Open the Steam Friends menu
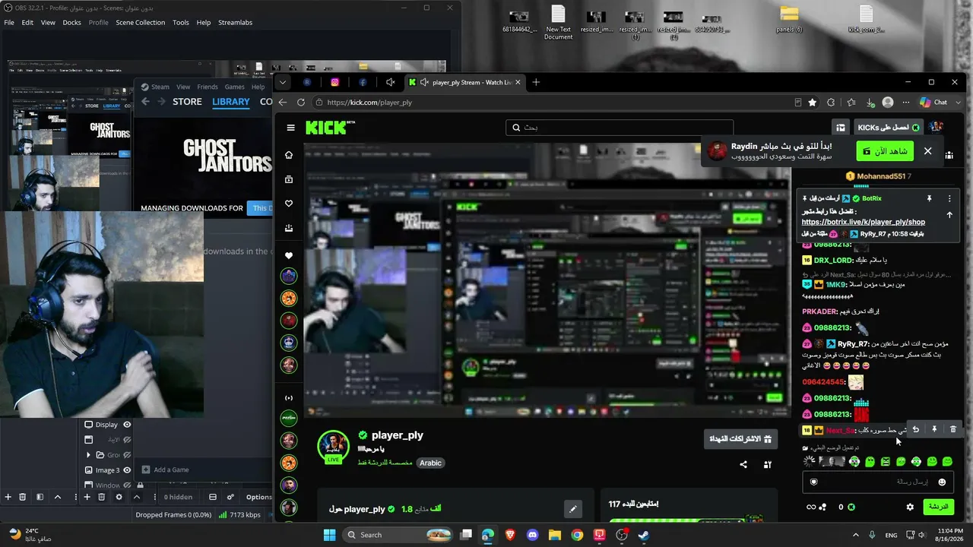The width and height of the screenshot is (973, 547). tap(208, 87)
